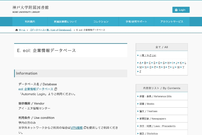Select letter E in the index
202x135 pixels.
(159, 63)
